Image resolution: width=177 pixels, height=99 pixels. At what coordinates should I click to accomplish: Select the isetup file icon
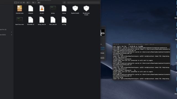[64, 9]
